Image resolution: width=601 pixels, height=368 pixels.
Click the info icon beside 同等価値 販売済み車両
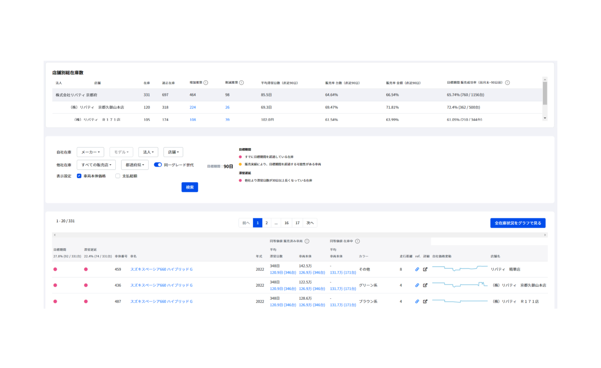click(307, 241)
